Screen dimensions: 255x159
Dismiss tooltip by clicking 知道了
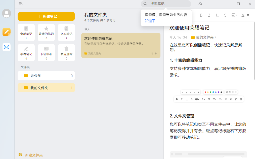pos(150,21)
